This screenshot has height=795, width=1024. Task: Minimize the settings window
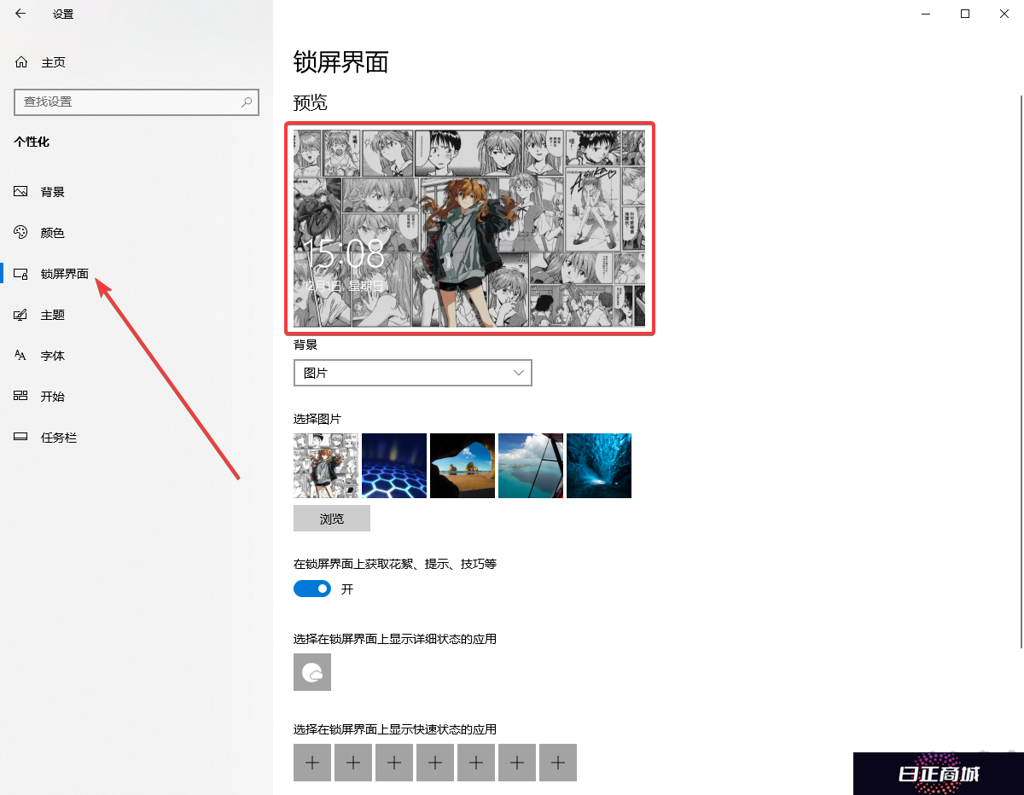point(926,14)
